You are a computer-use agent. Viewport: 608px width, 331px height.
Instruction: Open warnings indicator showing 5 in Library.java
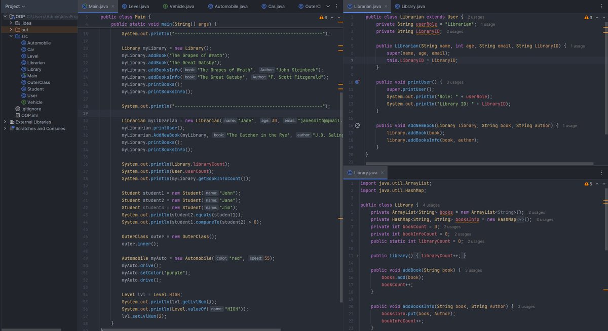588,183
